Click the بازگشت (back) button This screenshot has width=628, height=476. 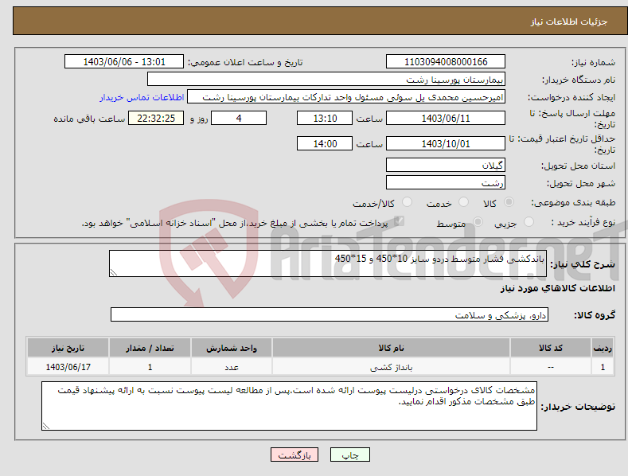coord(294,455)
